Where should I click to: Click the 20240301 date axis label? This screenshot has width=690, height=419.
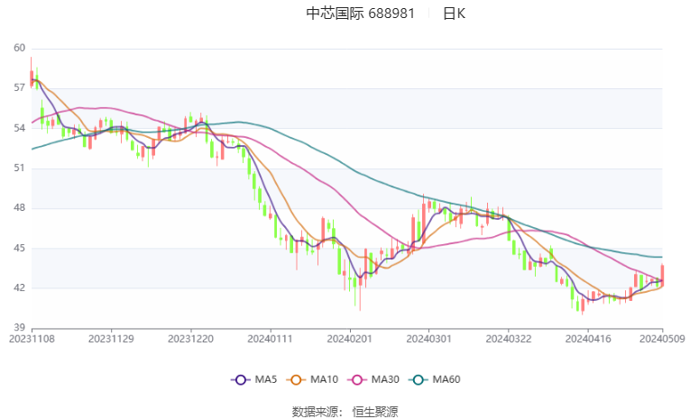[x=428, y=339]
